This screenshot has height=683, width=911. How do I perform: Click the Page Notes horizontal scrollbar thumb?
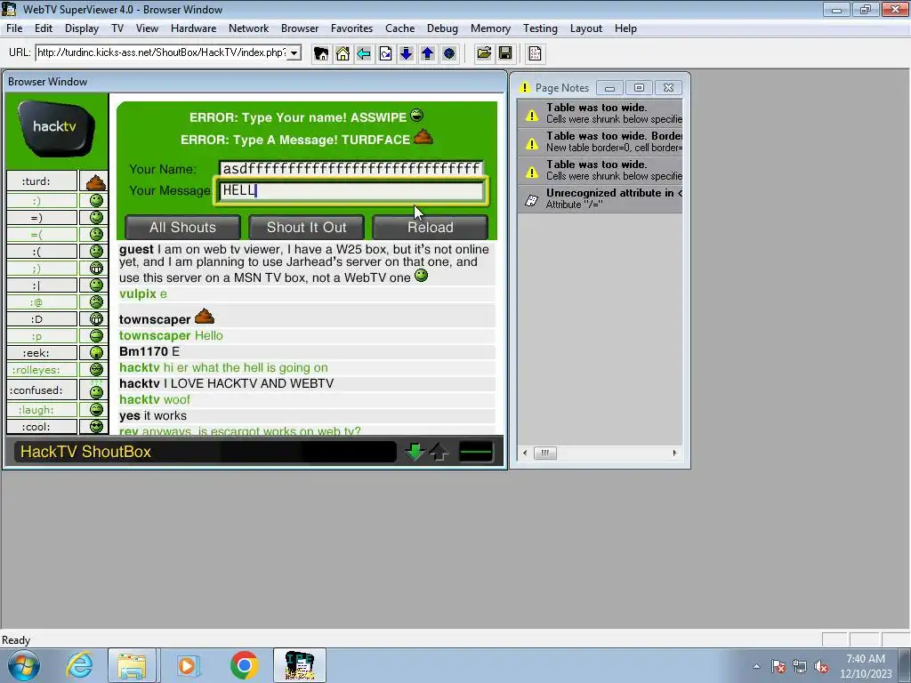pos(544,453)
